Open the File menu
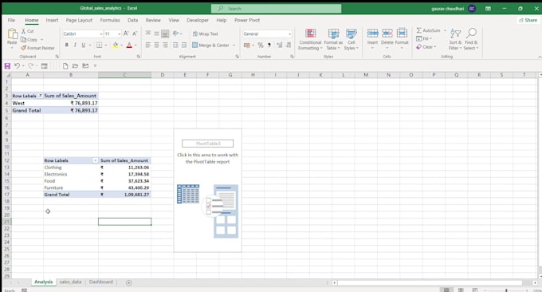 click(x=11, y=20)
